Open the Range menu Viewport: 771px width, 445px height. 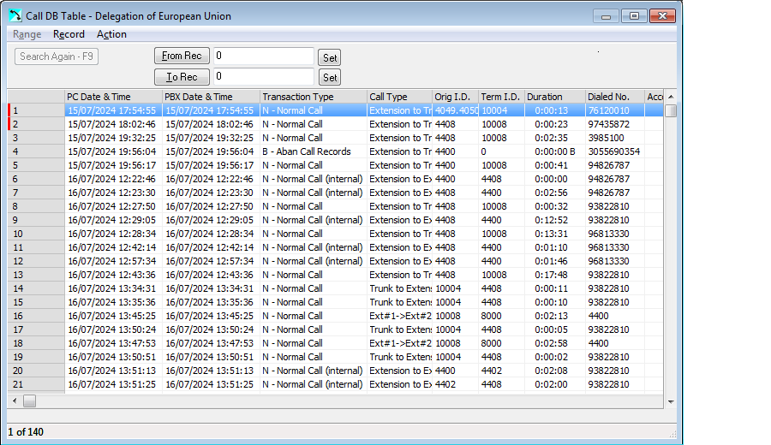click(x=27, y=34)
